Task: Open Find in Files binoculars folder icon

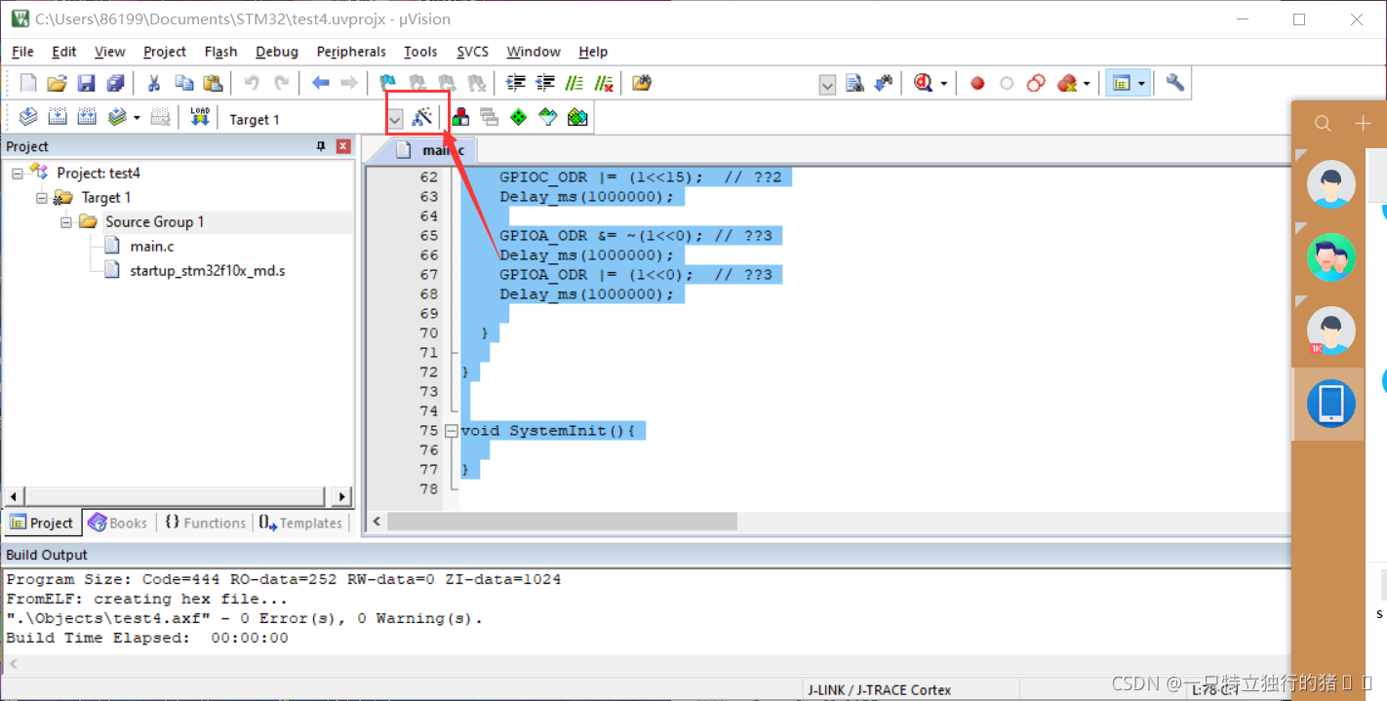Action: 642,83
